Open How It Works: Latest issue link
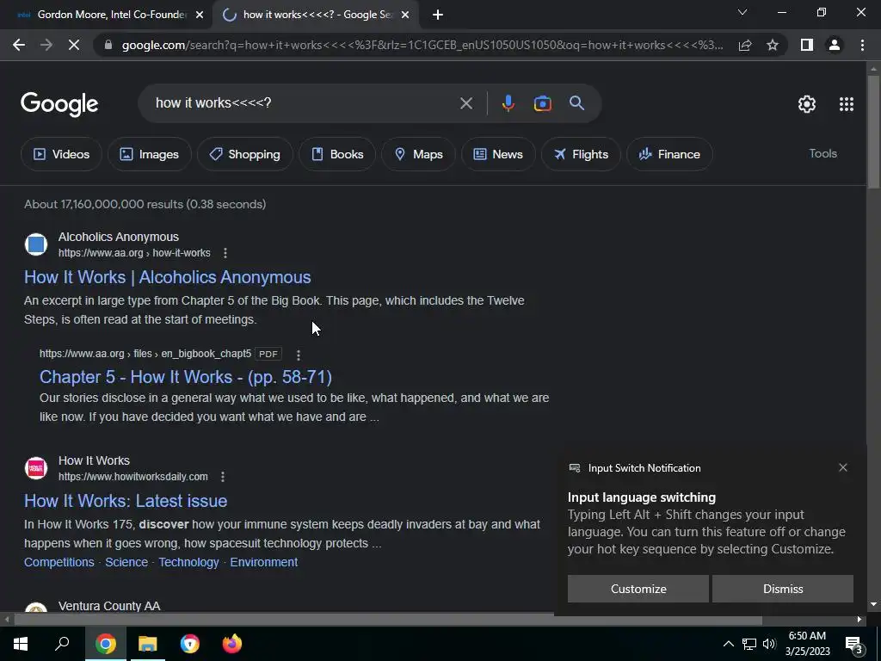 (x=126, y=501)
